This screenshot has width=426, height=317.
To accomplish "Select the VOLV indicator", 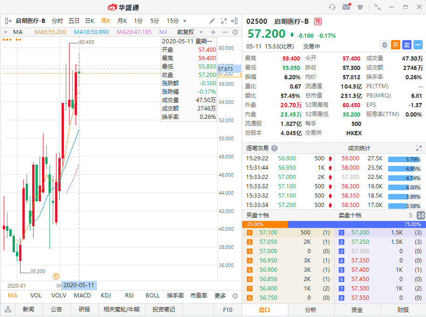I will pyautogui.click(x=59, y=296).
